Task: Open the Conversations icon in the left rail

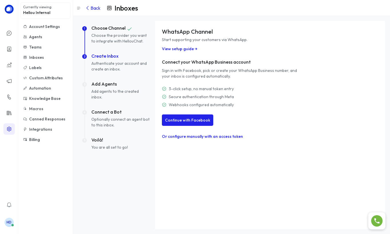Action: pyautogui.click(x=9, y=33)
